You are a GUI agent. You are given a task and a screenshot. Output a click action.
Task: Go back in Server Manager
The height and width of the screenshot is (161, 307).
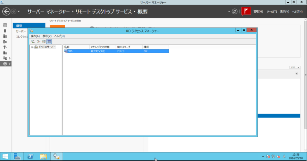[6, 11]
